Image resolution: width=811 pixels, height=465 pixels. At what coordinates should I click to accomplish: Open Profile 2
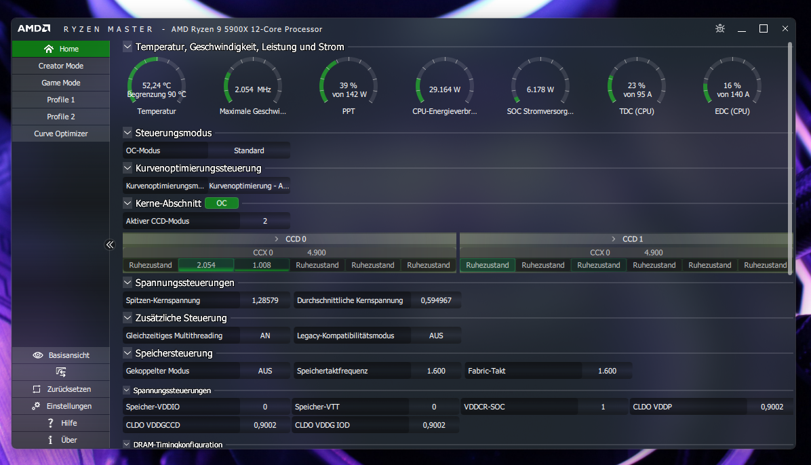tap(61, 117)
